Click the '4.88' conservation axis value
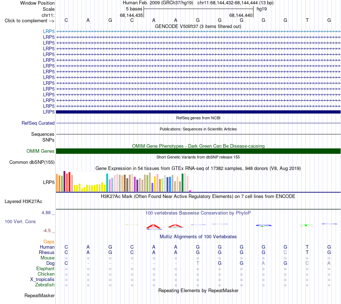The width and height of the screenshot is (341, 304). click(x=46, y=212)
